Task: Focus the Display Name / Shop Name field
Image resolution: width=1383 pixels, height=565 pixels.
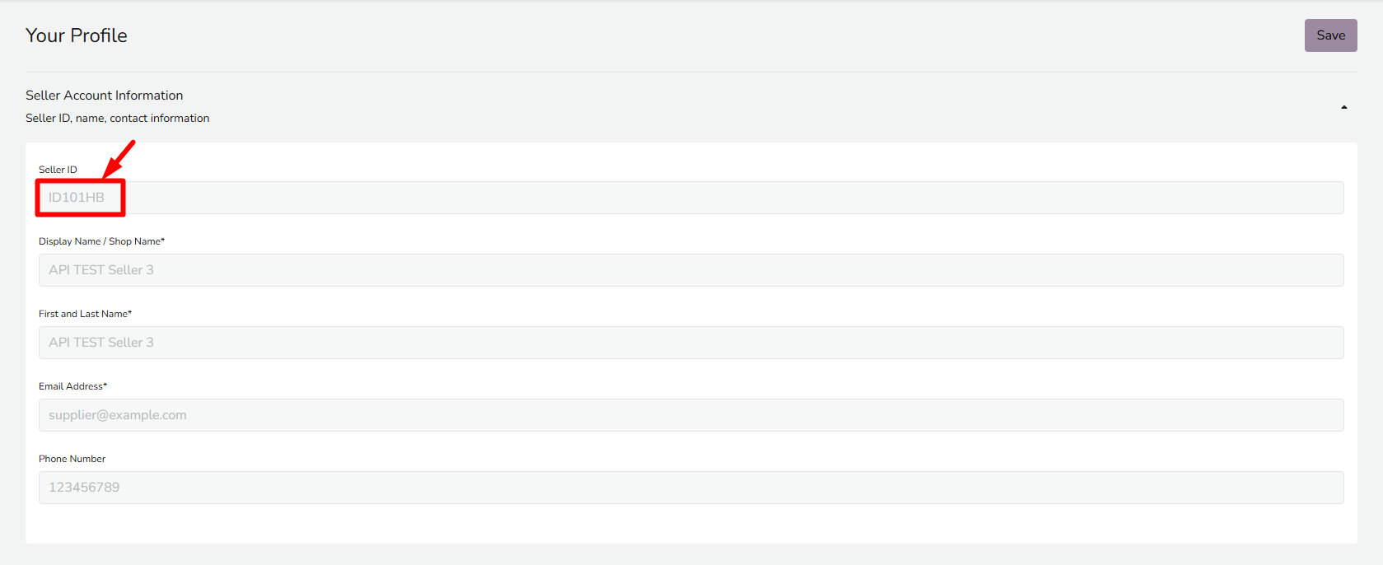Action: pyautogui.click(x=690, y=270)
